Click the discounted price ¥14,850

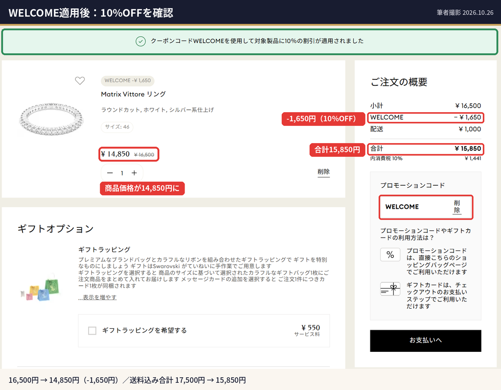(x=115, y=154)
